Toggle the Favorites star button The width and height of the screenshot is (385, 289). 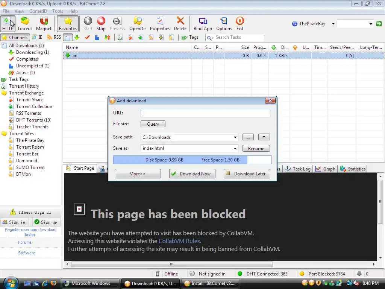[68, 24]
